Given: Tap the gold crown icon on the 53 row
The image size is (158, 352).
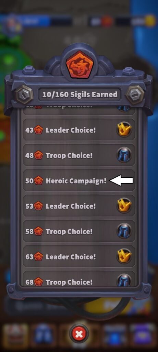Looking at the screenshot, I should click(124, 206).
